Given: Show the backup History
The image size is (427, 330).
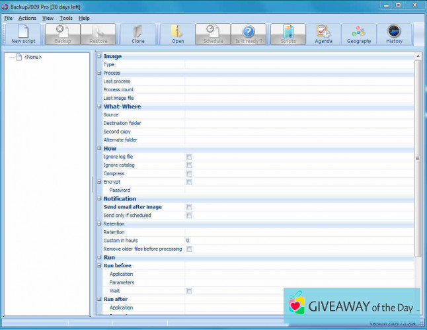Looking at the screenshot, I should click(x=394, y=34).
